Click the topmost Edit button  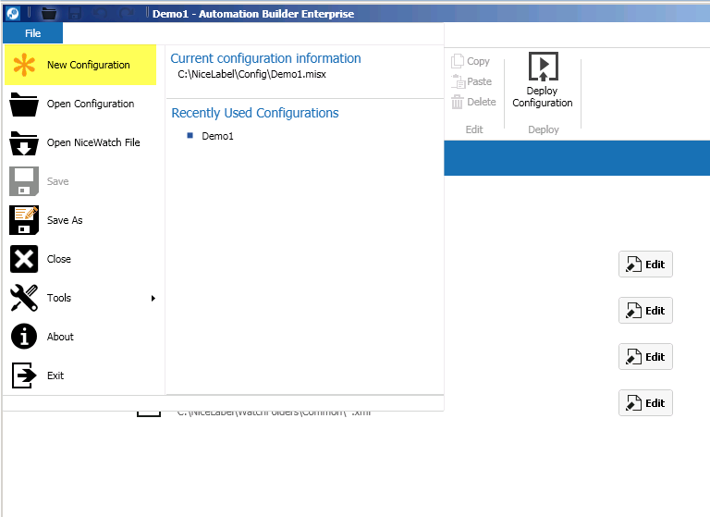(645, 265)
